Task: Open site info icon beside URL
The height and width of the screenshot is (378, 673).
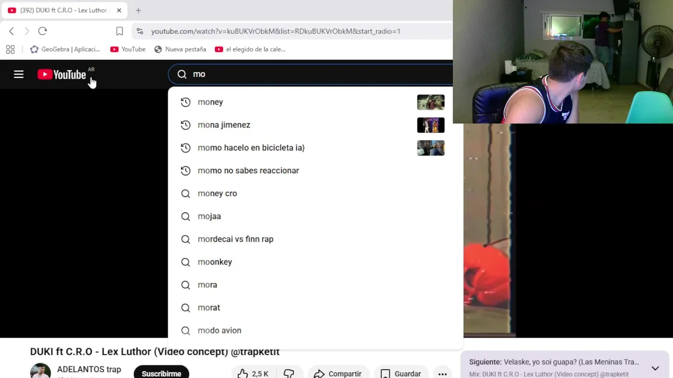Action: coord(139,31)
